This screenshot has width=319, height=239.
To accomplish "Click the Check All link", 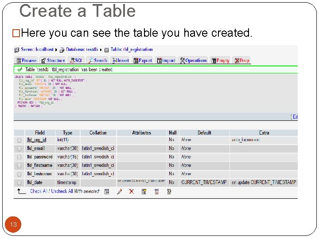I will pos(39,191).
